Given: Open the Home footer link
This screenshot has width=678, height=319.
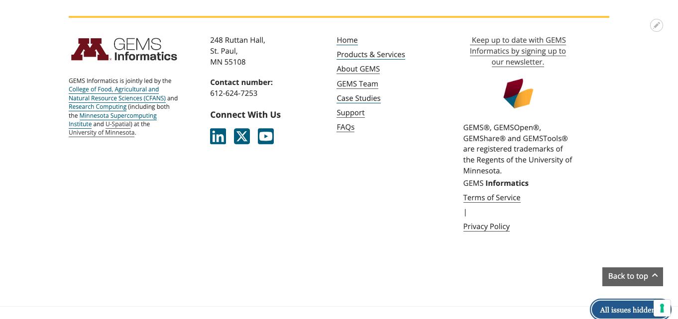Looking at the screenshot, I should [347, 40].
